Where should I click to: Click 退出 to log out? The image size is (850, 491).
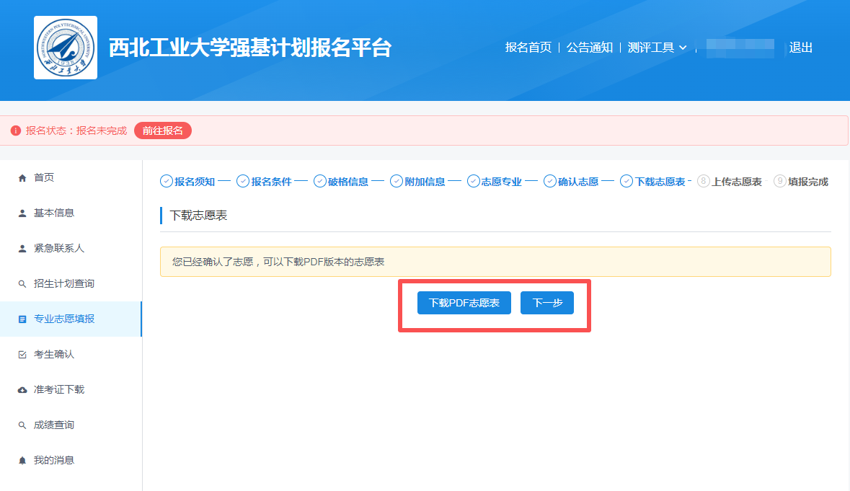click(800, 48)
